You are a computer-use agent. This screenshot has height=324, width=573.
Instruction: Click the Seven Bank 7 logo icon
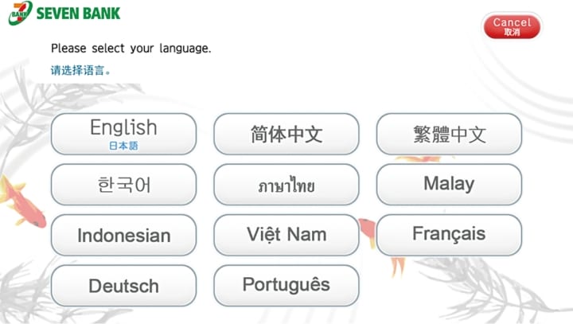(x=21, y=13)
